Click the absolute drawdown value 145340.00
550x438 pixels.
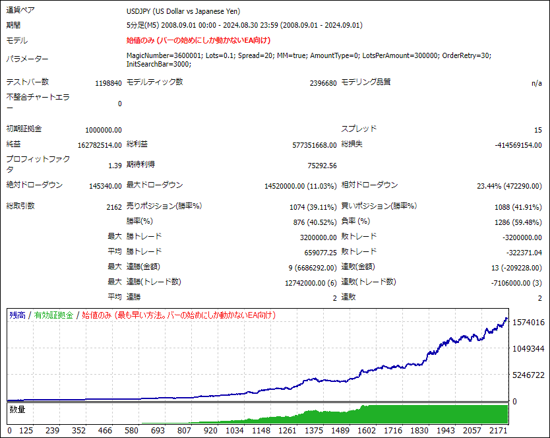click(106, 186)
